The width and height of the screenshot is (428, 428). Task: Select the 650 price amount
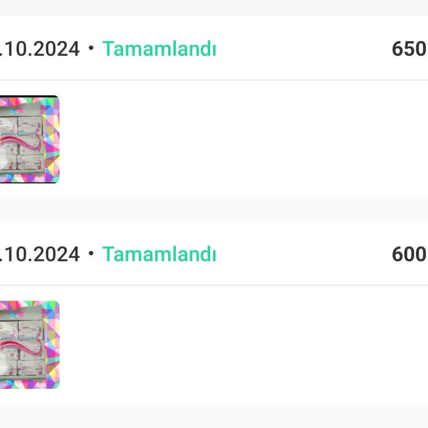click(409, 49)
